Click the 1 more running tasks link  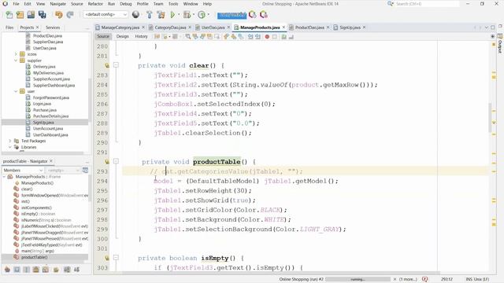(x=408, y=280)
